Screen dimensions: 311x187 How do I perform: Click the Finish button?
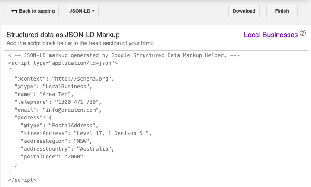click(282, 11)
